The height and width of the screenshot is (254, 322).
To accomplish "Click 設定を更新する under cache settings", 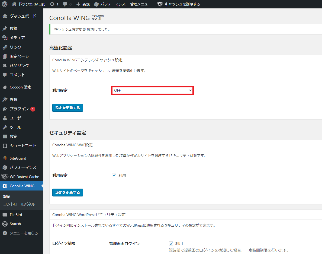I will pyautogui.click(x=67, y=108).
